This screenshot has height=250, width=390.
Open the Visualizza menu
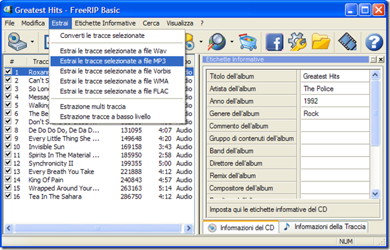click(180, 23)
